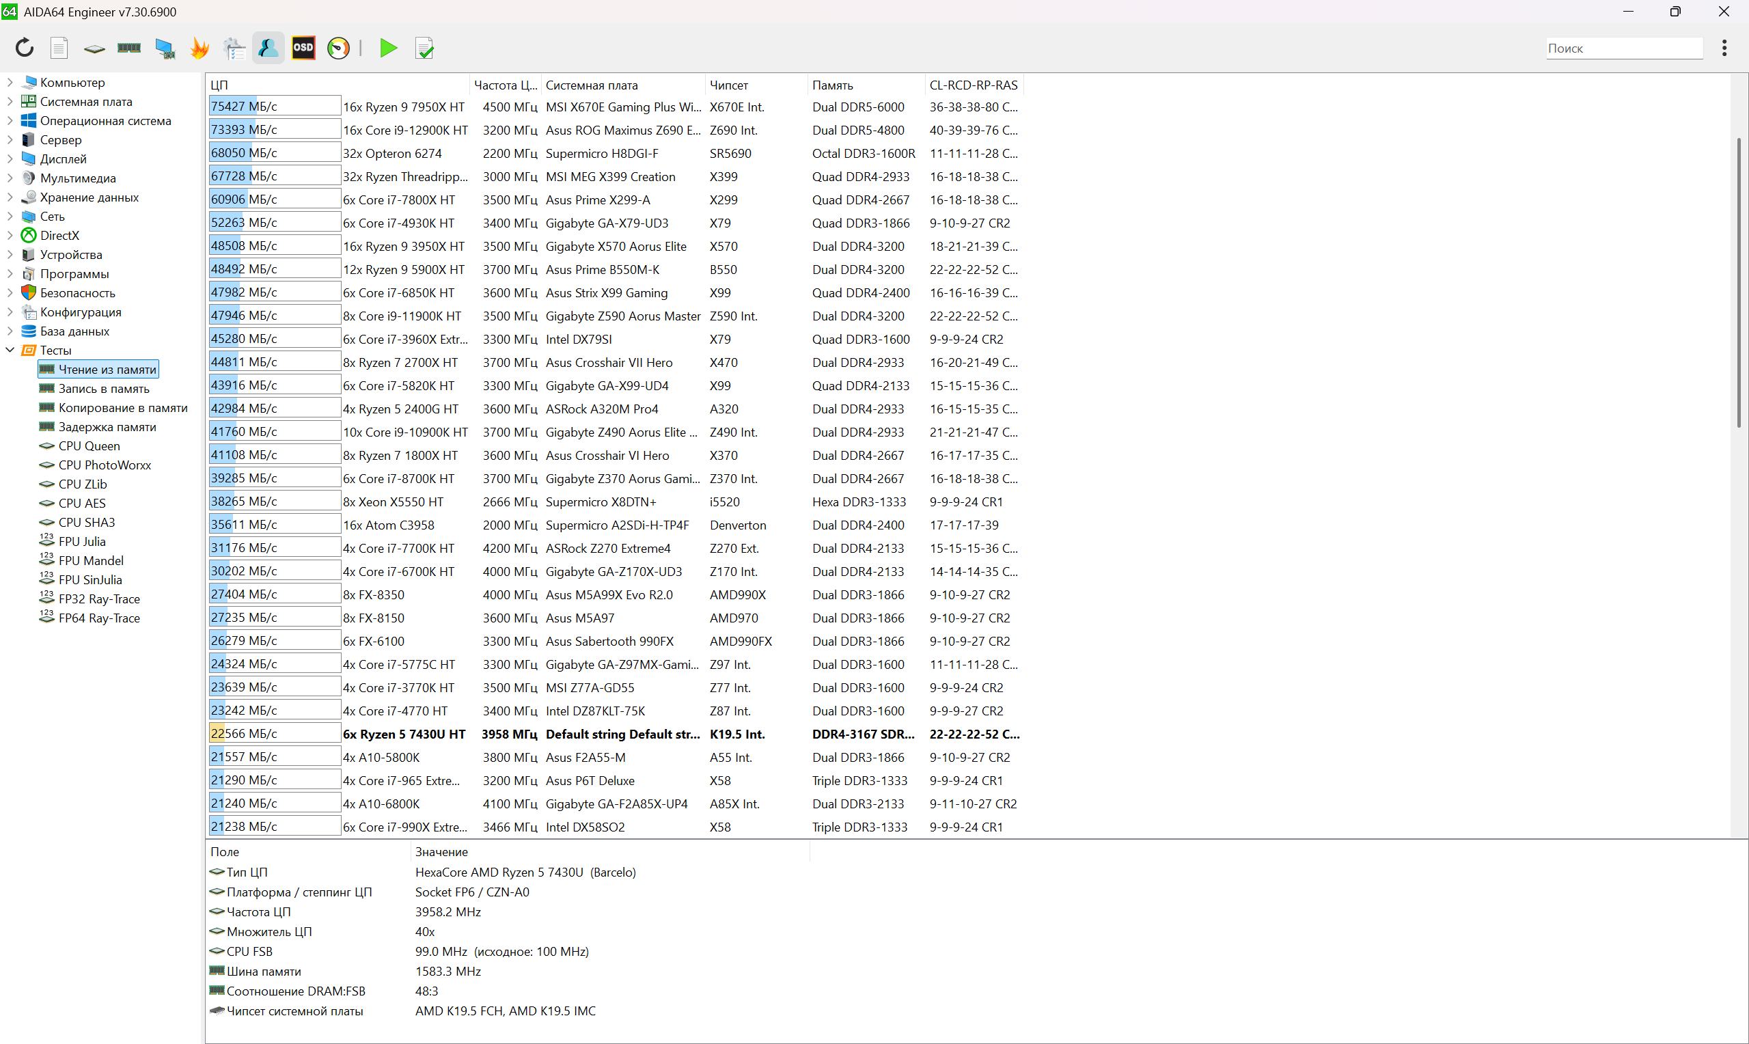Select the Устройства devices icon
This screenshot has width=1749, height=1044.
click(29, 254)
